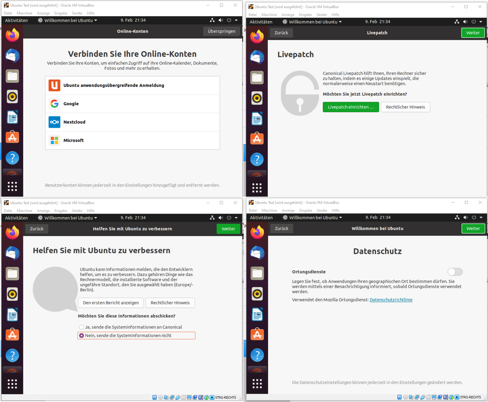The height and width of the screenshot is (402, 488).
Task: Show applications grid in the Datenschutz window dock
Action: [x=257, y=383]
